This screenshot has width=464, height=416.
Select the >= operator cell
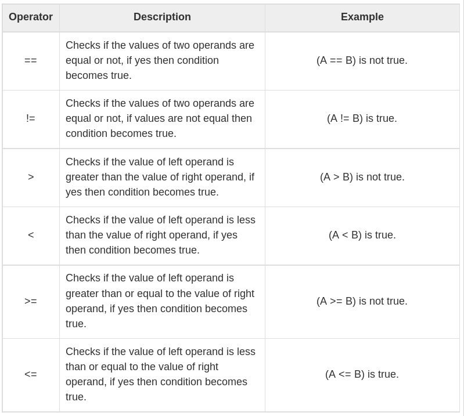31,302
